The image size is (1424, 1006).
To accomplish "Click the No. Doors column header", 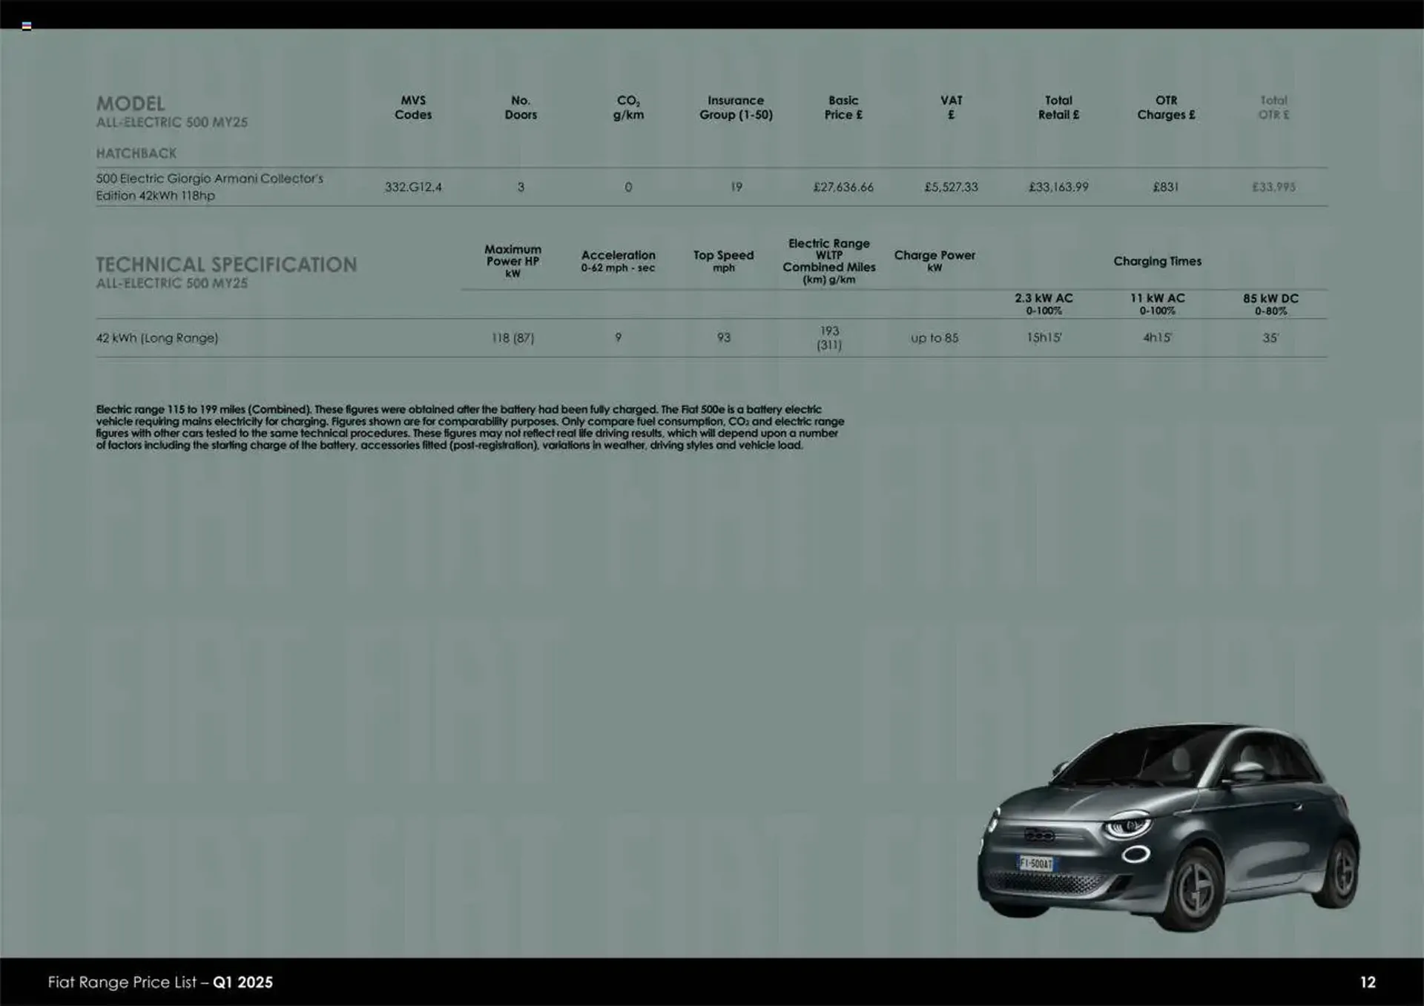I will tap(521, 108).
